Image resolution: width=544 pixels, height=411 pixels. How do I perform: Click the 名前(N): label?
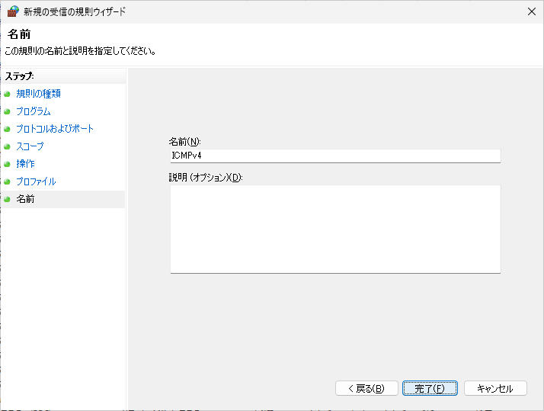click(x=185, y=142)
